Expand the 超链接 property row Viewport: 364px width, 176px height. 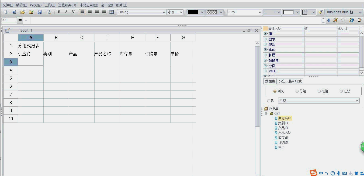(265, 60)
